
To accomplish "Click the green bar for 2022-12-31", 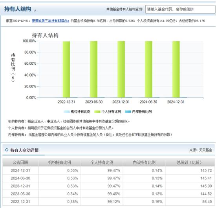I will point(66,69).
